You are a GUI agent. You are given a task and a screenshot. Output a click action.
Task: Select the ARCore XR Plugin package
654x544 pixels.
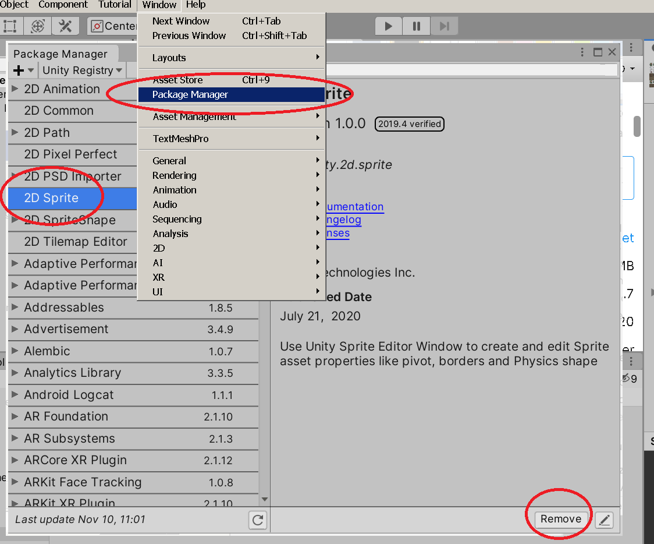click(133, 460)
